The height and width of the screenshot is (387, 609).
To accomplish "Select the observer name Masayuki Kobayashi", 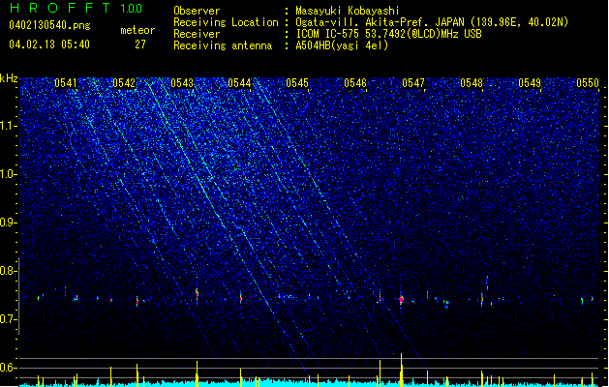I will [348, 11].
